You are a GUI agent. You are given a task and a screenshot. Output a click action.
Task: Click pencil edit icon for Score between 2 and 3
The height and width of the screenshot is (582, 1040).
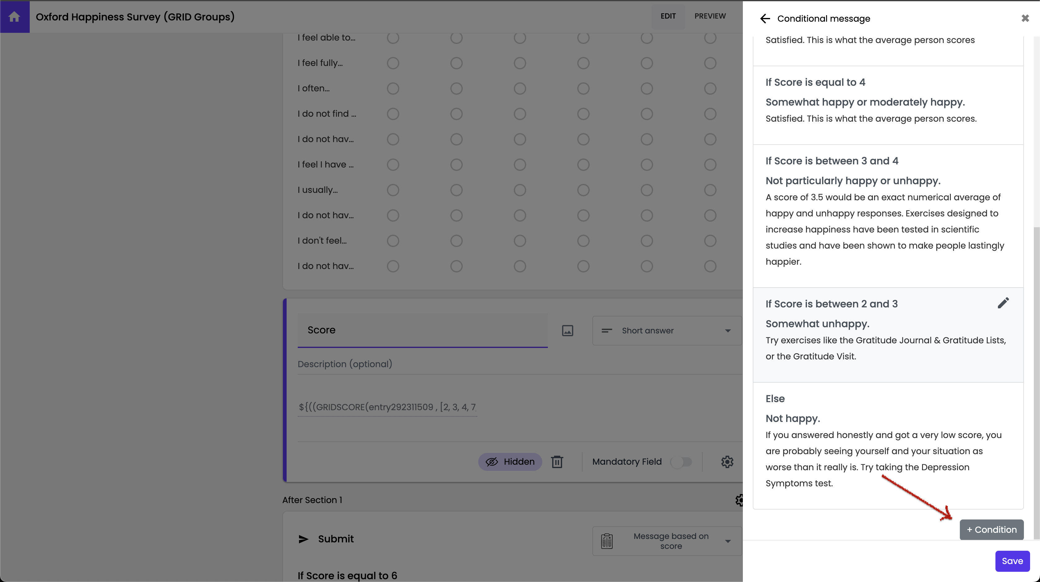pyautogui.click(x=1003, y=303)
